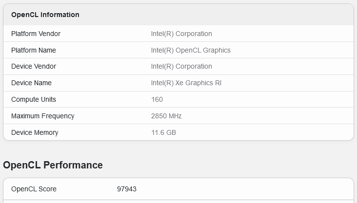The height and width of the screenshot is (203, 357).
Task: Click the Device Memory row label
Action: (x=35, y=132)
